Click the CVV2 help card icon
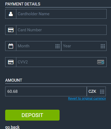 coord(101,62)
